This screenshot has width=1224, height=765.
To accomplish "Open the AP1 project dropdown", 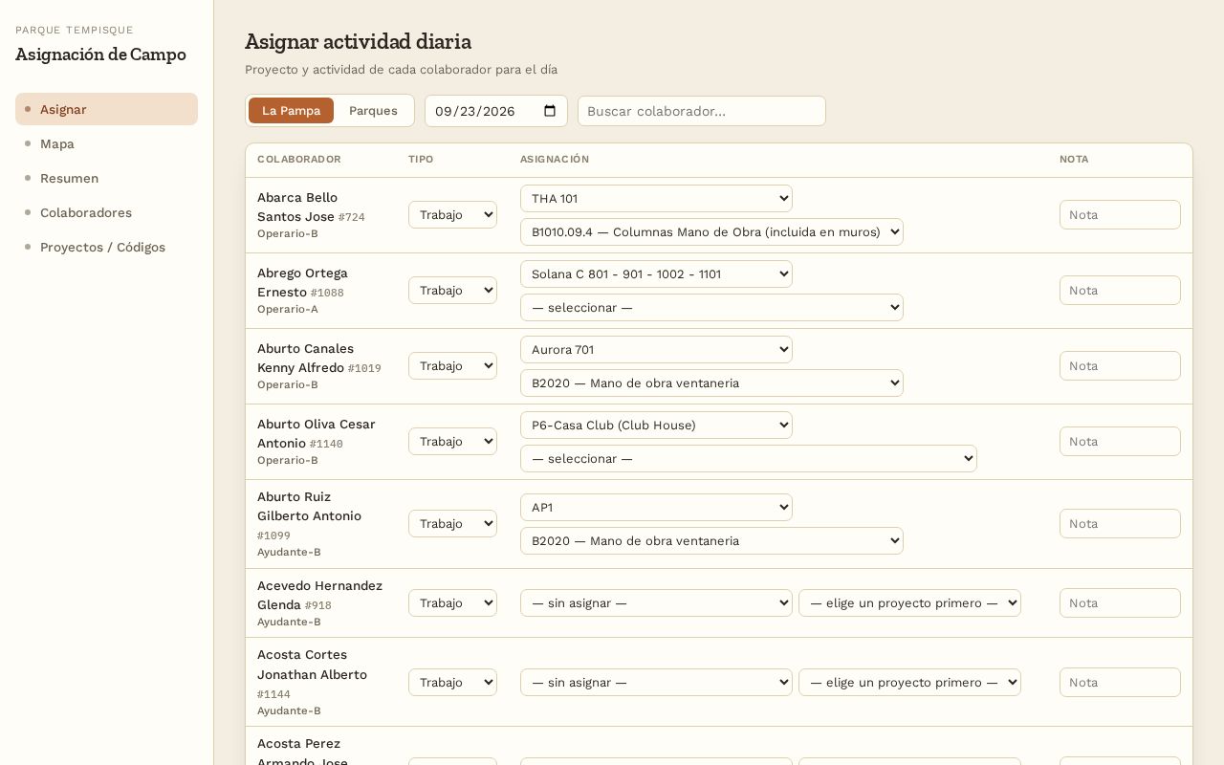I will [x=656, y=507].
